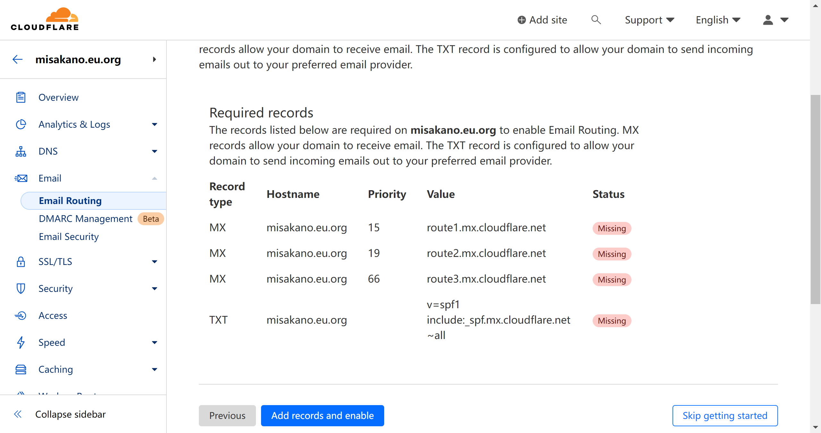The image size is (821, 433).
Task: Click the Status column header
Action: [608, 194]
